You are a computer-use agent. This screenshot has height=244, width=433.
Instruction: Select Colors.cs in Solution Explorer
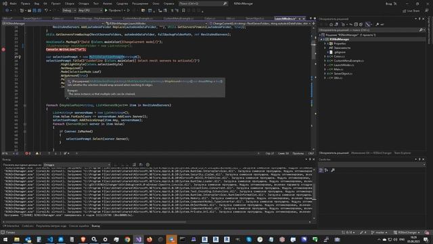339,56
